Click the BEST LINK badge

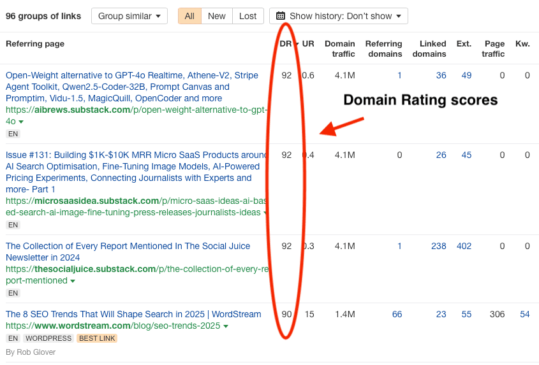point(97,338)
